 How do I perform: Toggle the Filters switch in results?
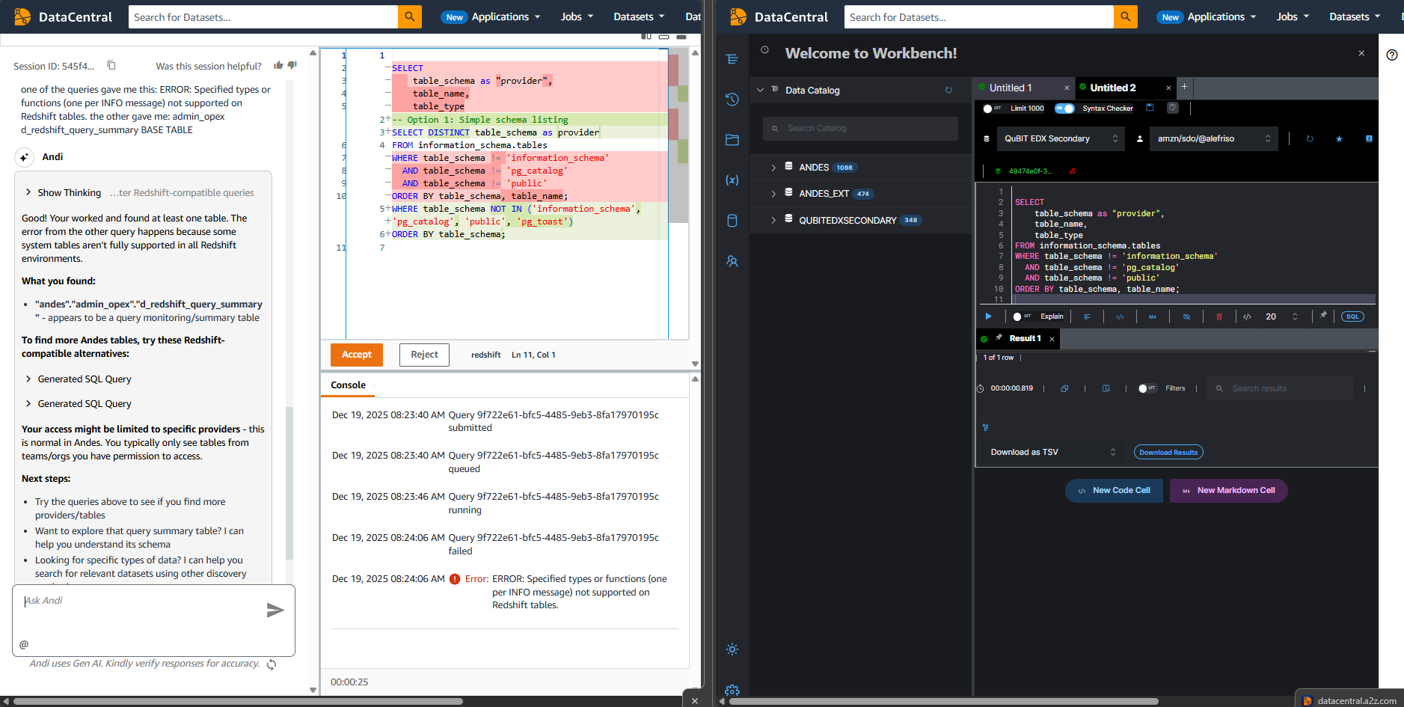pos(1147,388)
